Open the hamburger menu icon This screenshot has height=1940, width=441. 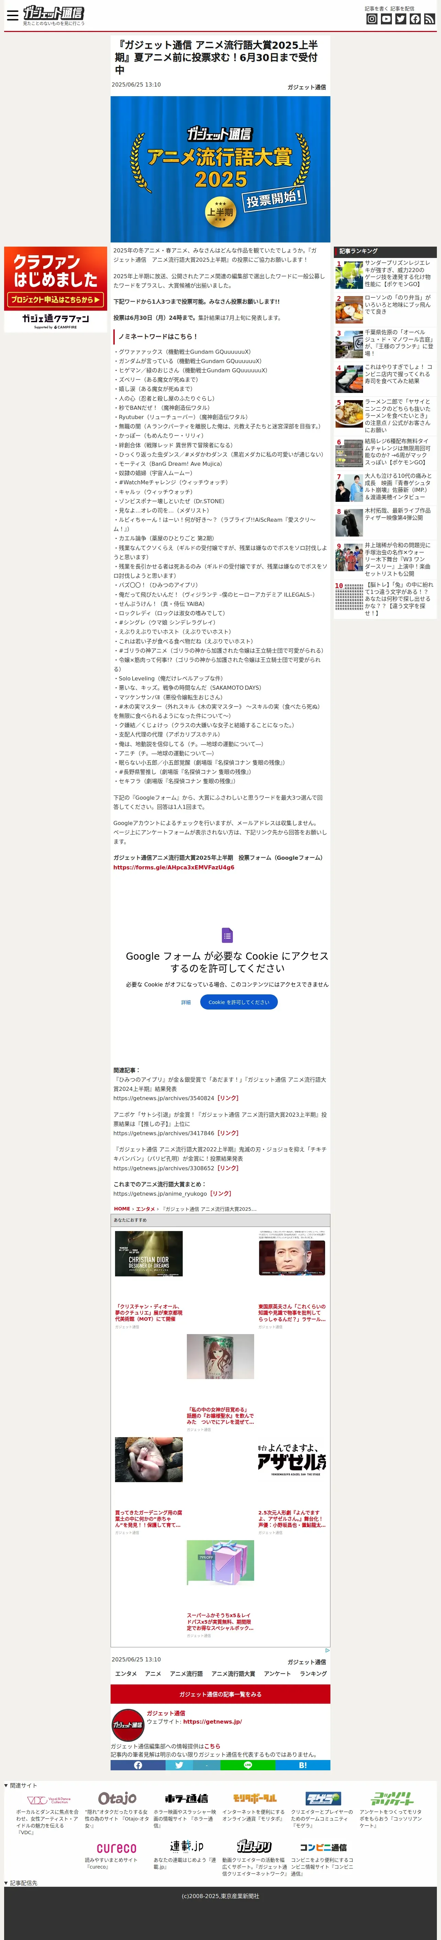[x=12, y=15]
